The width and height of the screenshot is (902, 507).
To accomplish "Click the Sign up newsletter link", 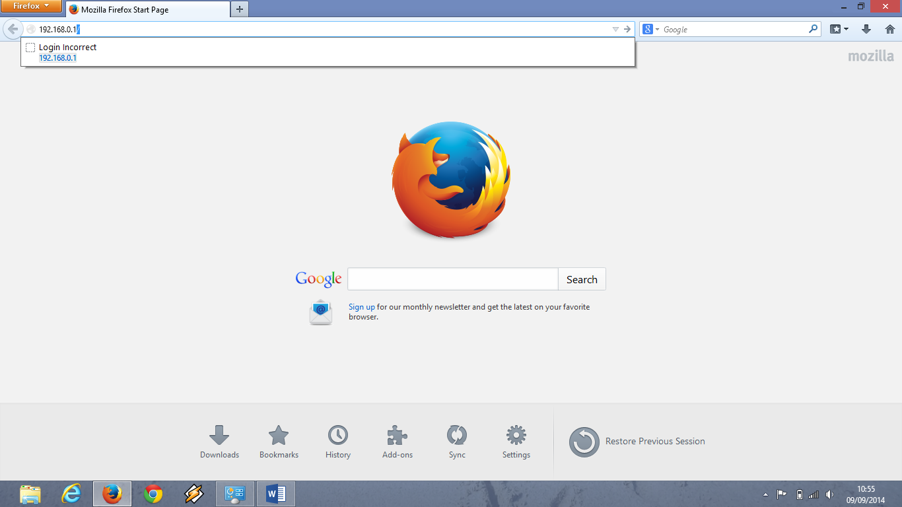I will click(x=362, y=307).
